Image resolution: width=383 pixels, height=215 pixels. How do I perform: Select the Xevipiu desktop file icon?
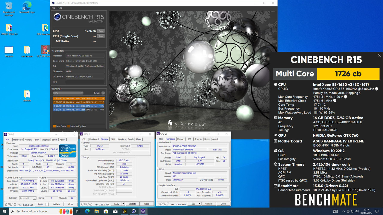9,52
